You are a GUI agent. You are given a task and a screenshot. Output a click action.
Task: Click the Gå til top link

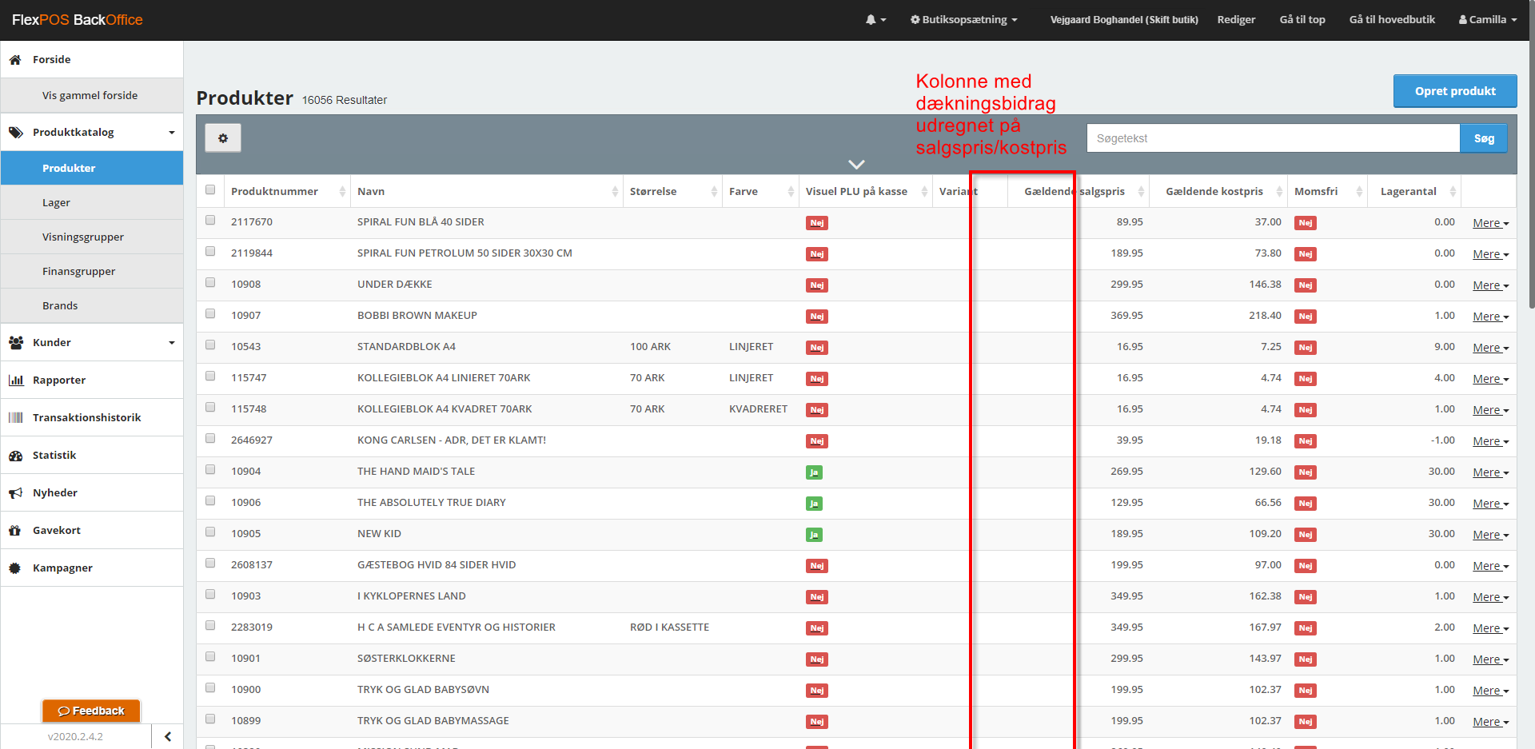[x=1302, y=19]
